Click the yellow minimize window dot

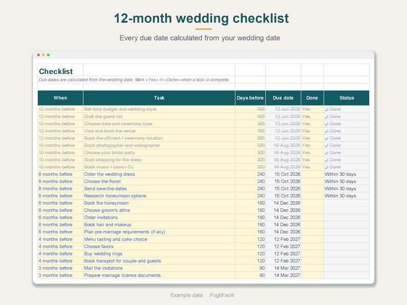point(44,55)
